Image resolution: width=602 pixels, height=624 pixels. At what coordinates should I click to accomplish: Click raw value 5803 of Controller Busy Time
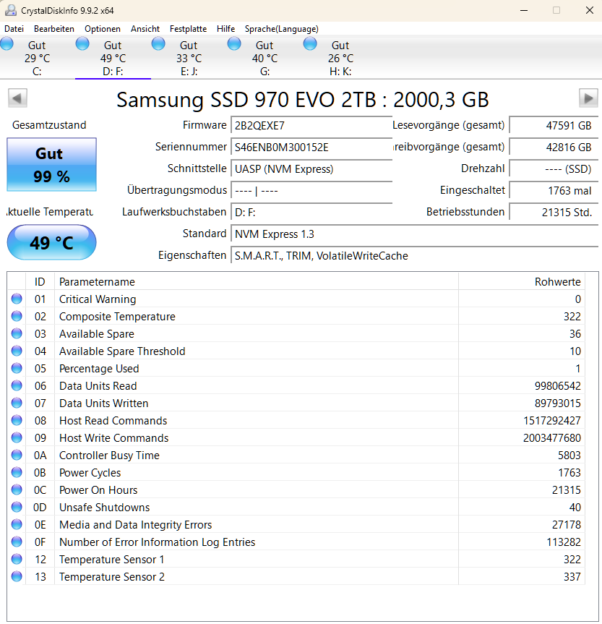[569, 456]
